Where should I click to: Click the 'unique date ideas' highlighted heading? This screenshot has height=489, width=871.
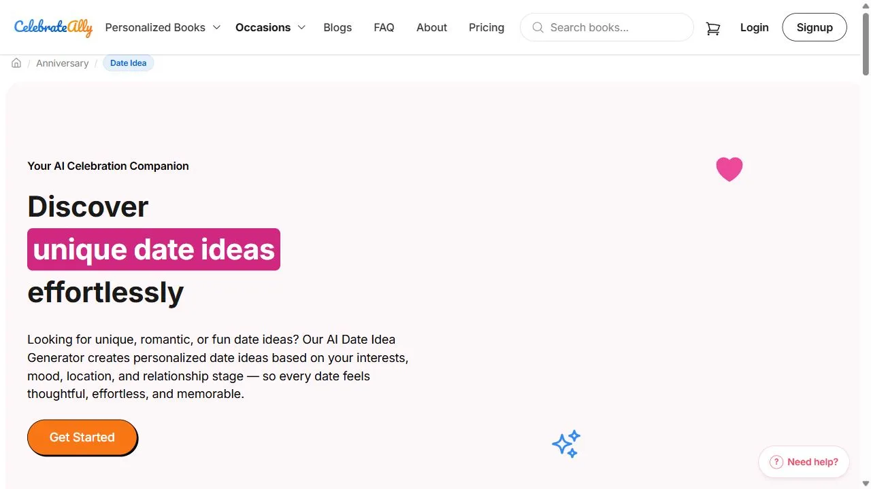(x=154, y=249)
